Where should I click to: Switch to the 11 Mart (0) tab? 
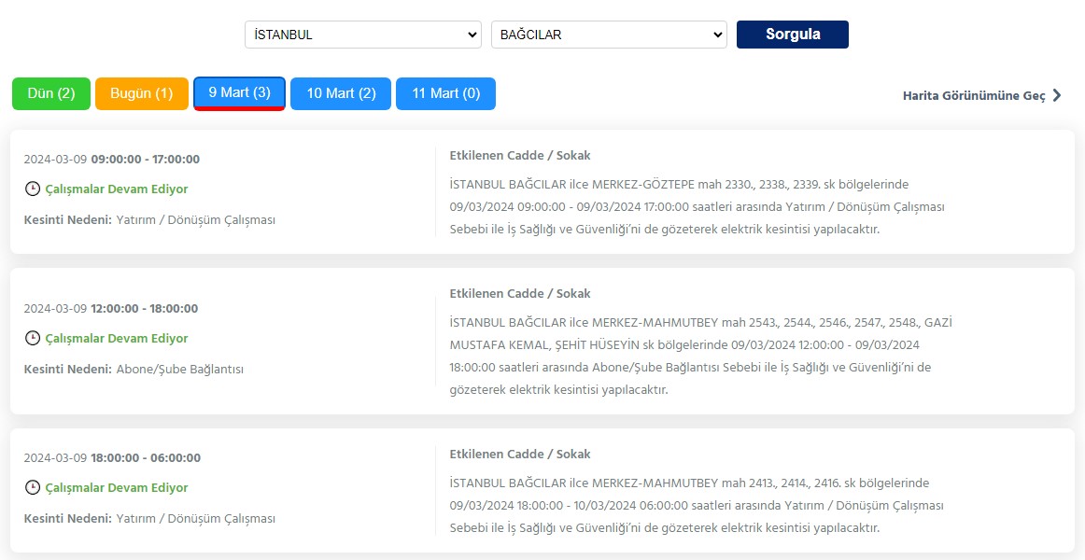click(445, 93)
